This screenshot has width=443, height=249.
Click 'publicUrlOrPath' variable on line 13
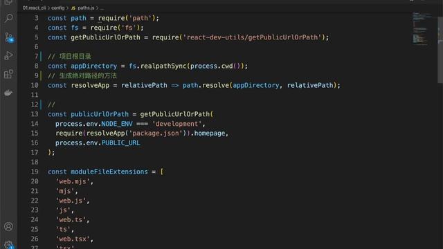pyautogui.click(x=100, y=114)
